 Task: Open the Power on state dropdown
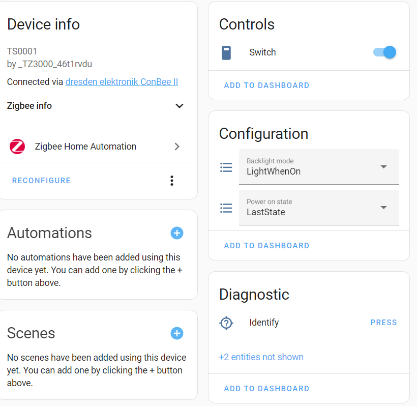pyautogui.click(x=383, y=208)
